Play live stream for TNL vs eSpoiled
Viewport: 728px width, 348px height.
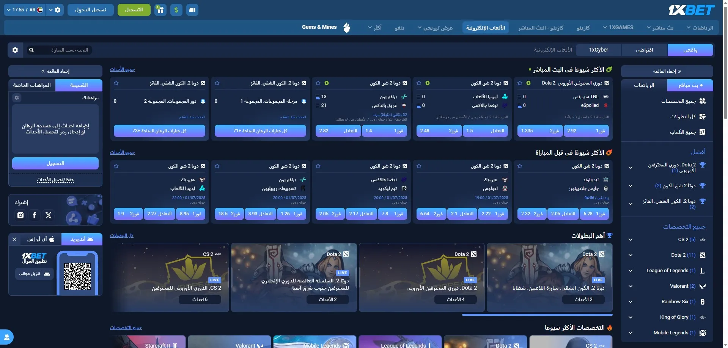coord(528,83)
